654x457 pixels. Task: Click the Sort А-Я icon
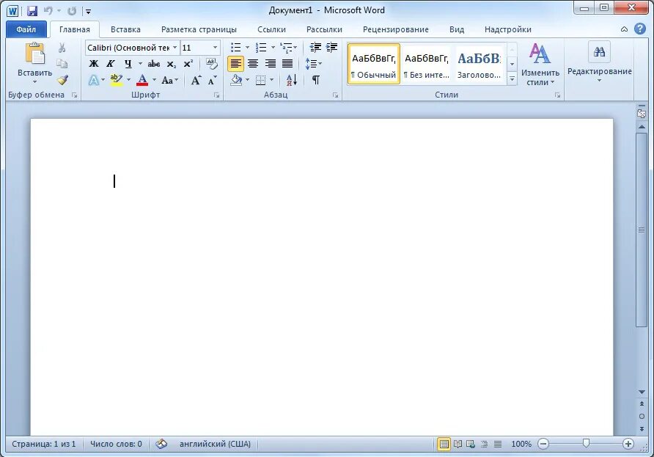292,80
